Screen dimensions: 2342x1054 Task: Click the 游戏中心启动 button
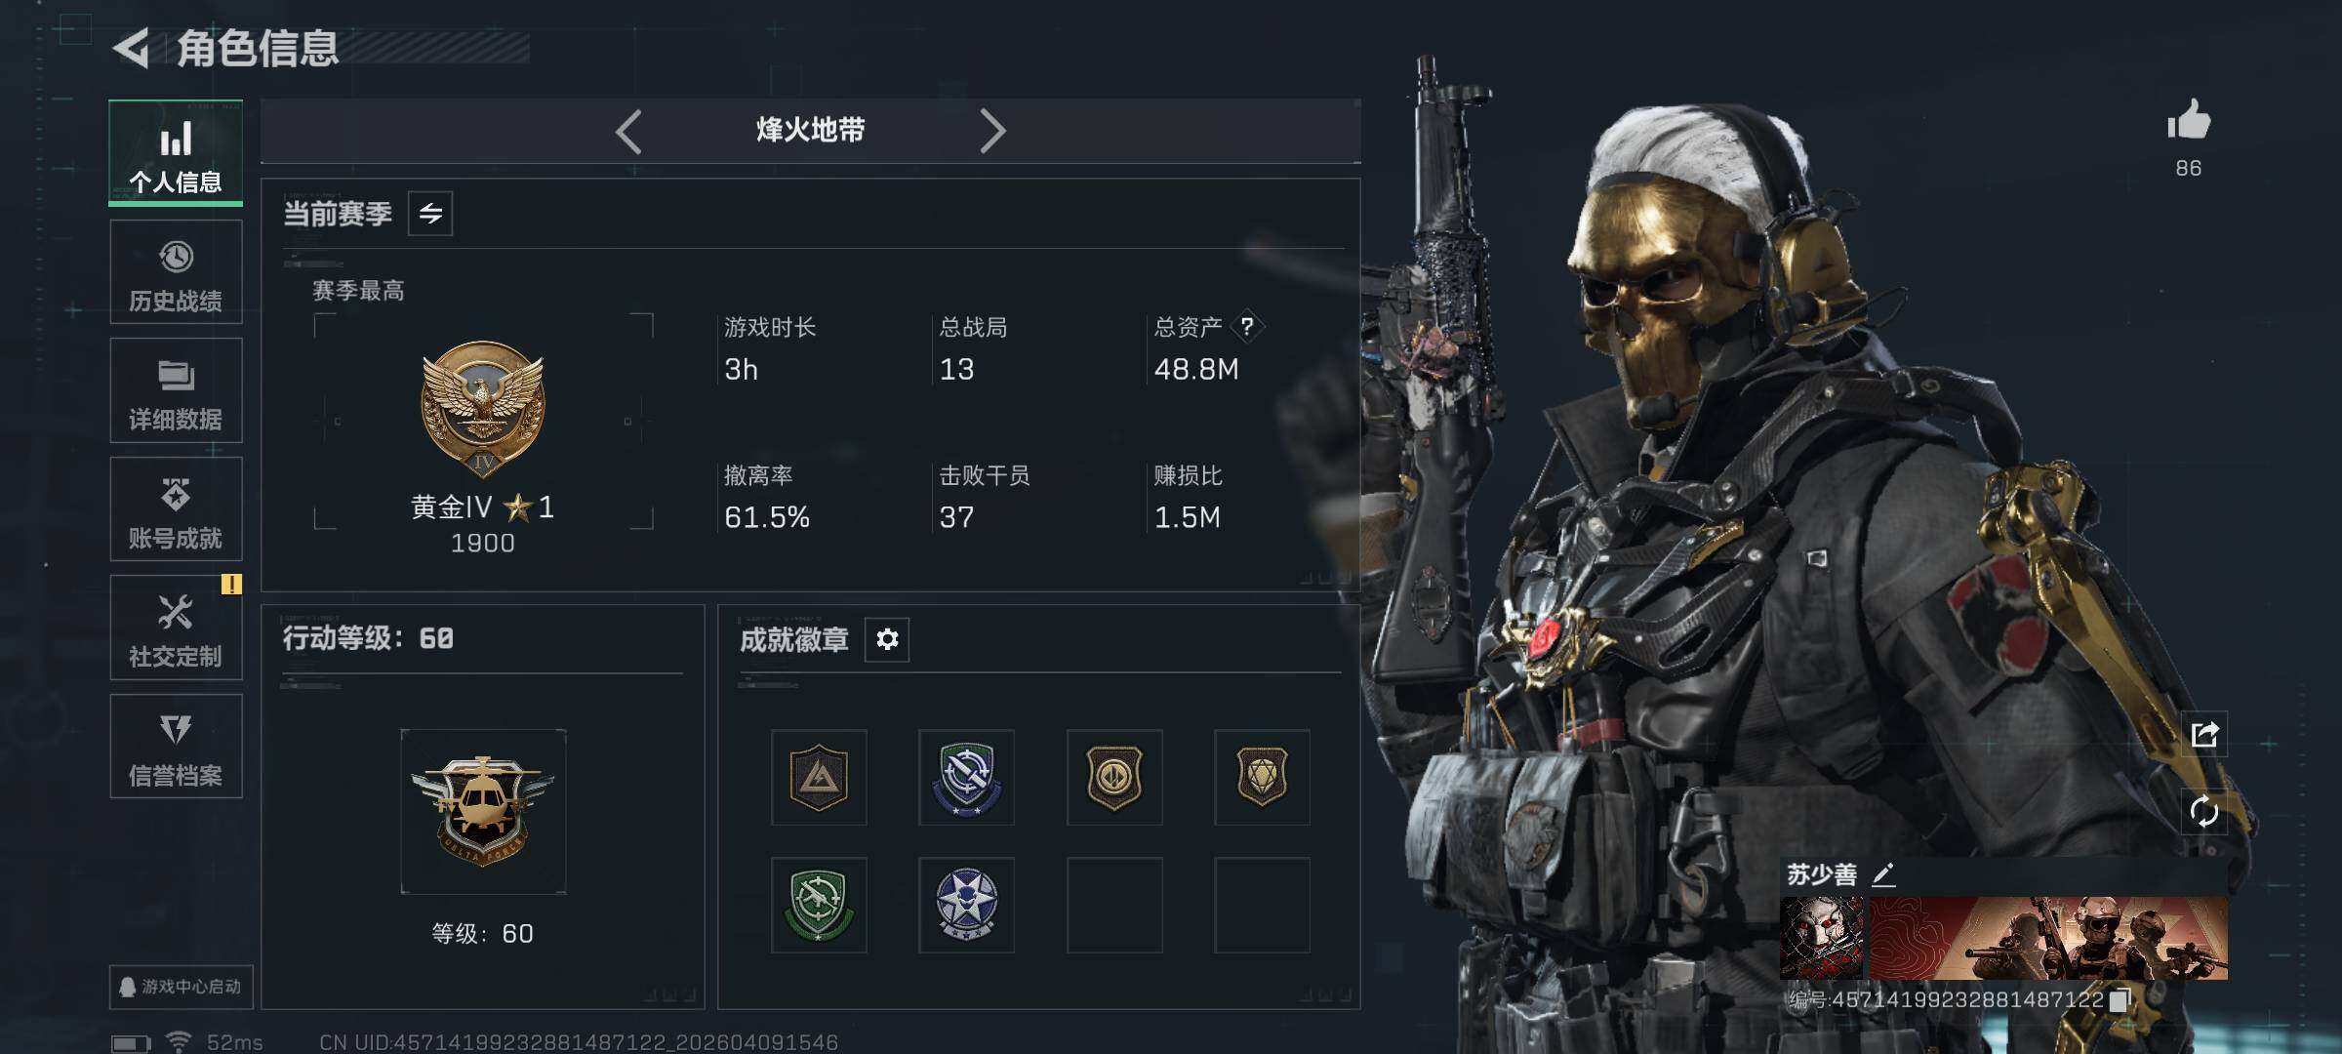(x=182, y=987)
